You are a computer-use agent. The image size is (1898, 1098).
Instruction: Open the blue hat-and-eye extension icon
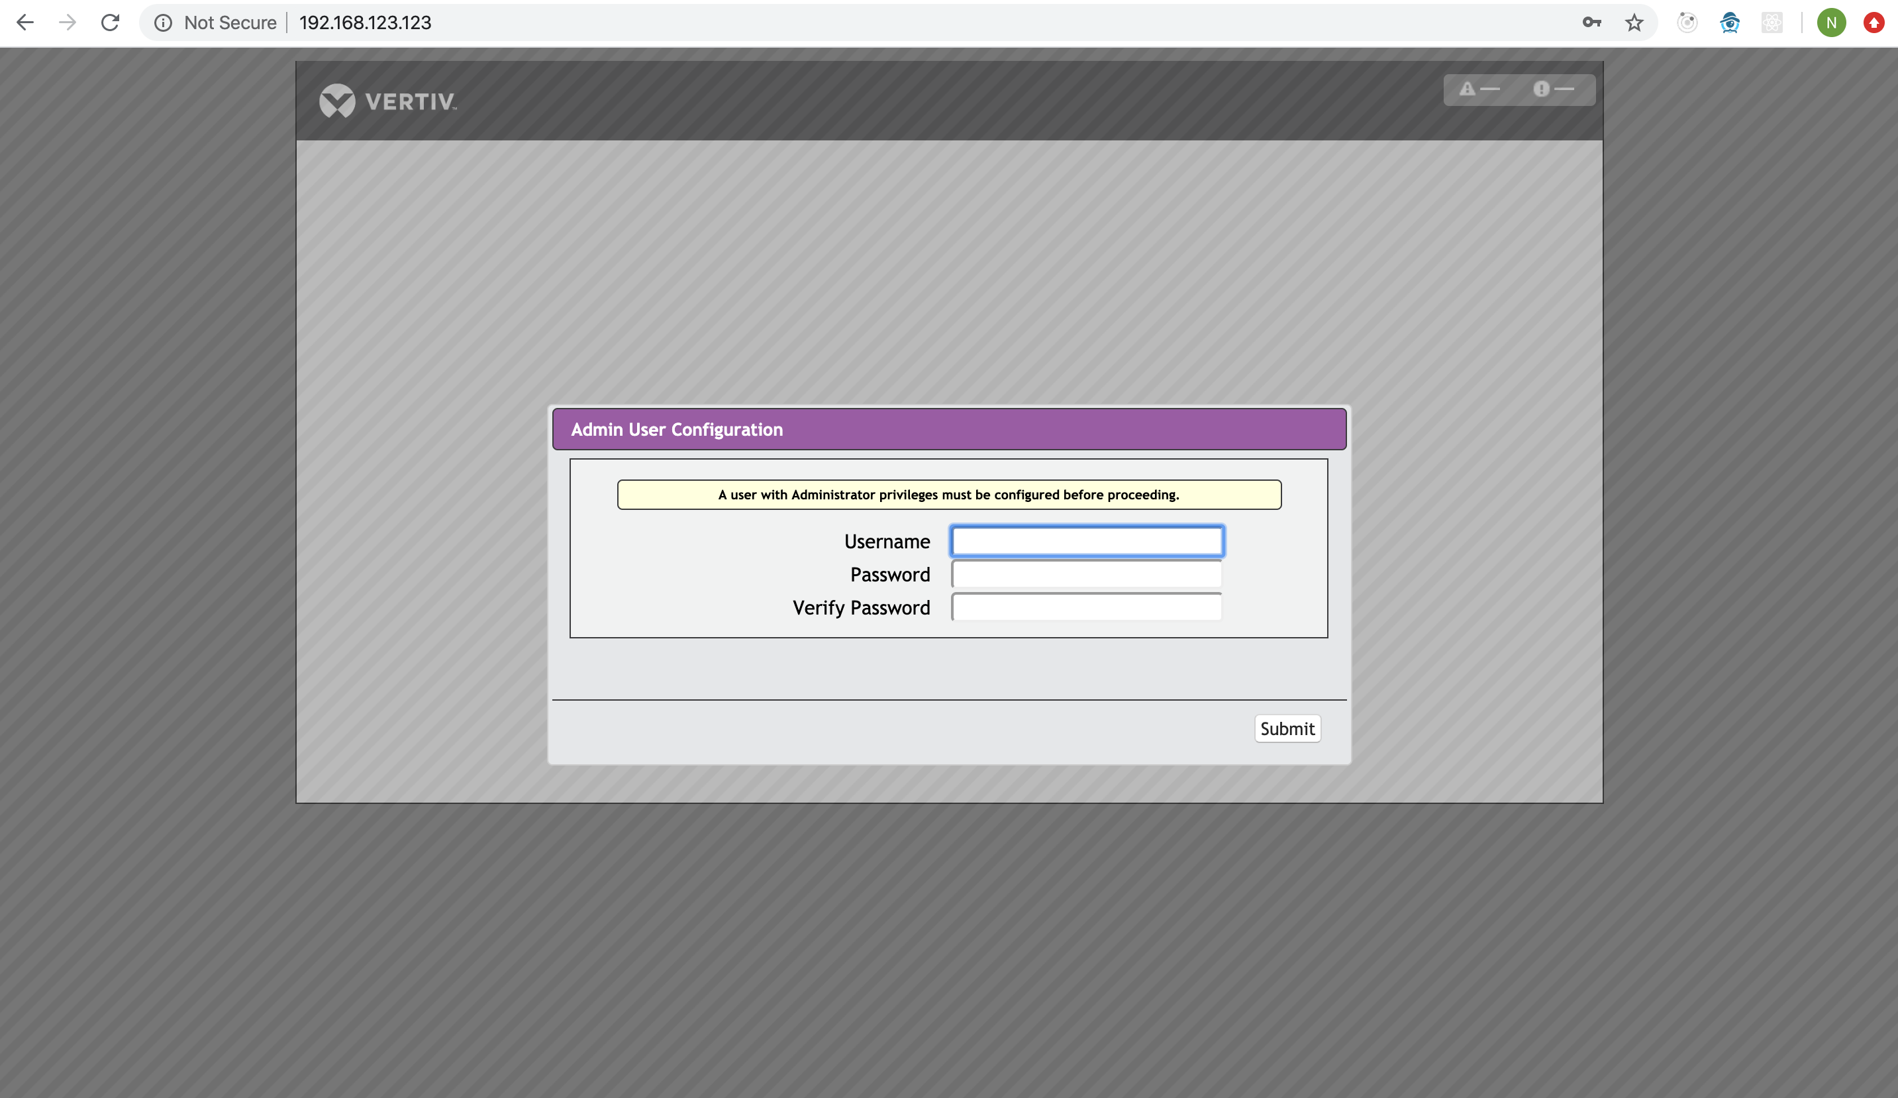click(1730, 23)
